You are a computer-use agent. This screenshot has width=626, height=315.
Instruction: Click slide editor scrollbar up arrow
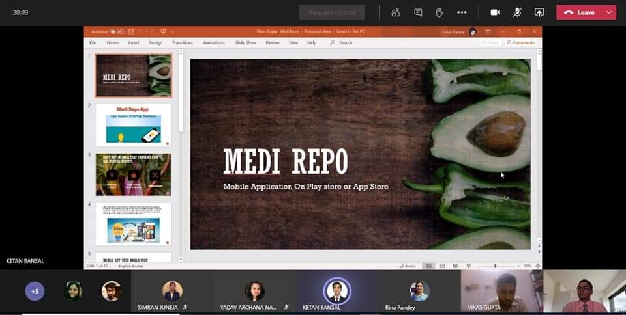click(539, 51)
